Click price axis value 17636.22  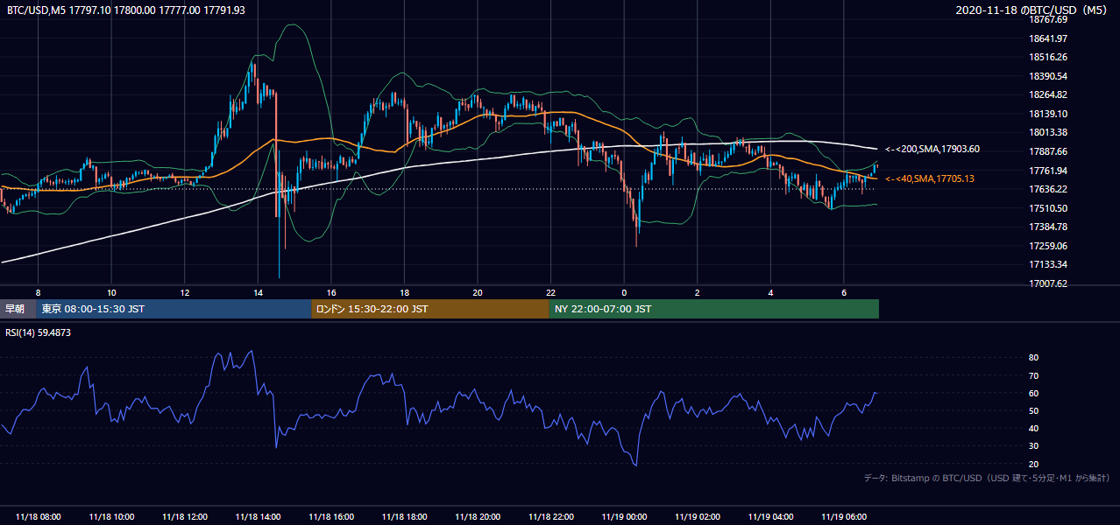pyautogui.click(x=1048, y=189)
